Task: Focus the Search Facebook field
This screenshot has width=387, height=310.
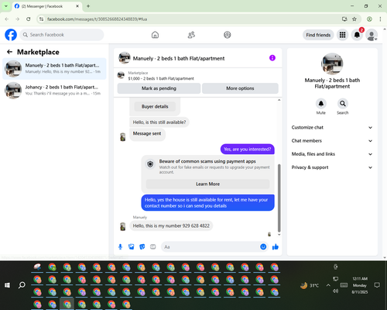Action: pyautogui.click(x=62, y=35)
